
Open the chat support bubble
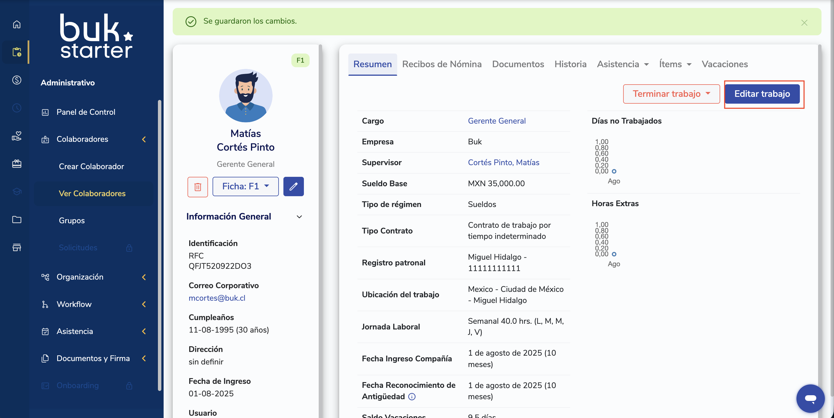coord(810,398)
